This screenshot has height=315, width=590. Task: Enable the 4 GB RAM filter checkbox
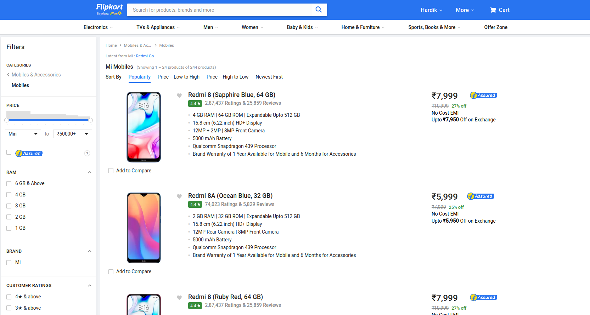[9, 195]
